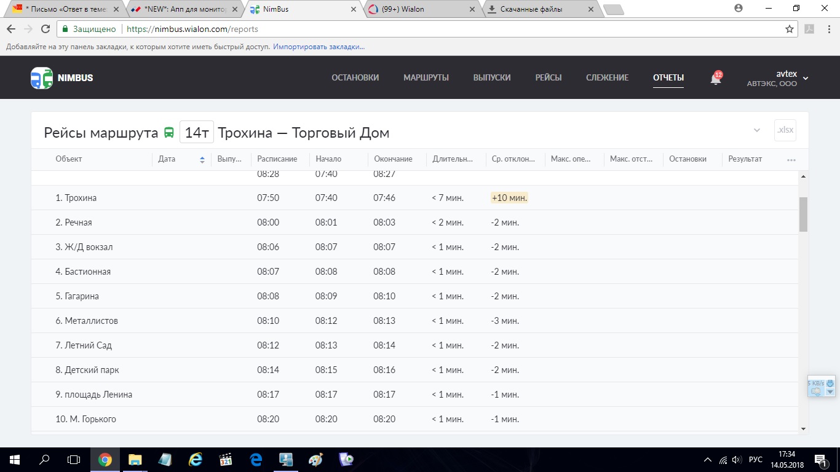Click the NimBus logo icon
Image resolution: width=840 pixels, height=472 pixels.
tap(42, 78)
